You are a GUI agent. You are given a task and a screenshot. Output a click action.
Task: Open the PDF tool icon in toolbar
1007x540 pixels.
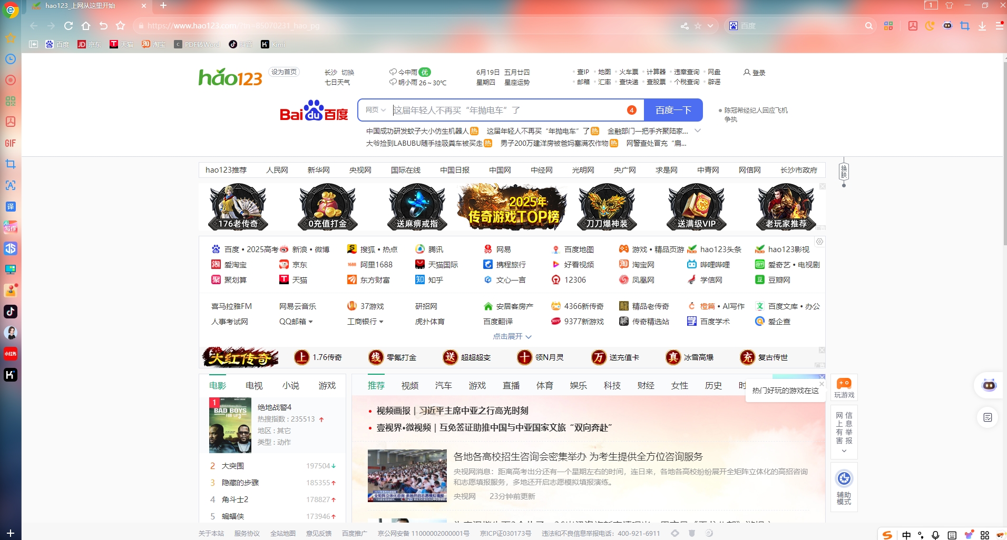(913, 26)
